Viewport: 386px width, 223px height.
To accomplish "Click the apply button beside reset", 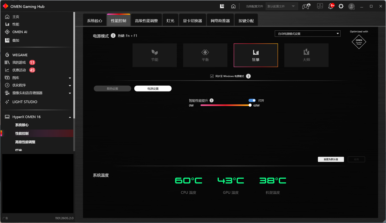I will (356, 159).
